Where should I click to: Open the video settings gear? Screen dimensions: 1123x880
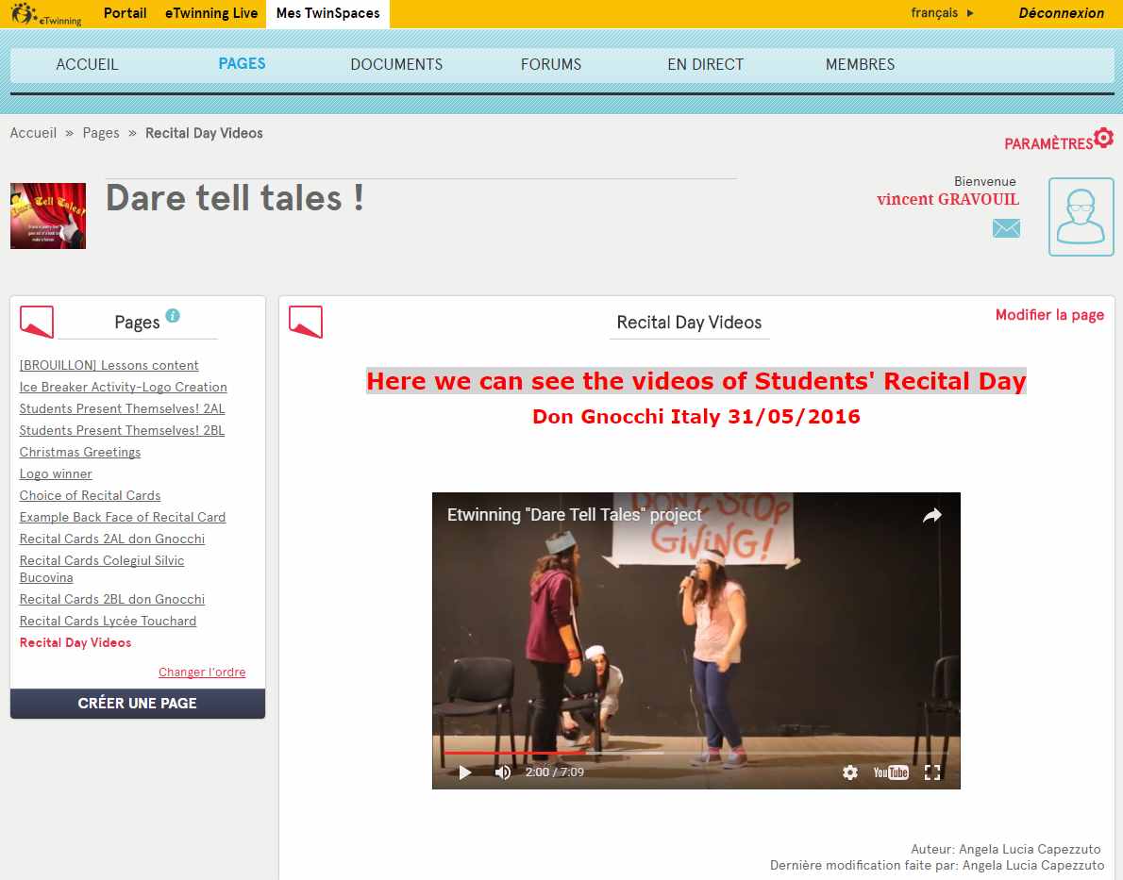[850, 772]
